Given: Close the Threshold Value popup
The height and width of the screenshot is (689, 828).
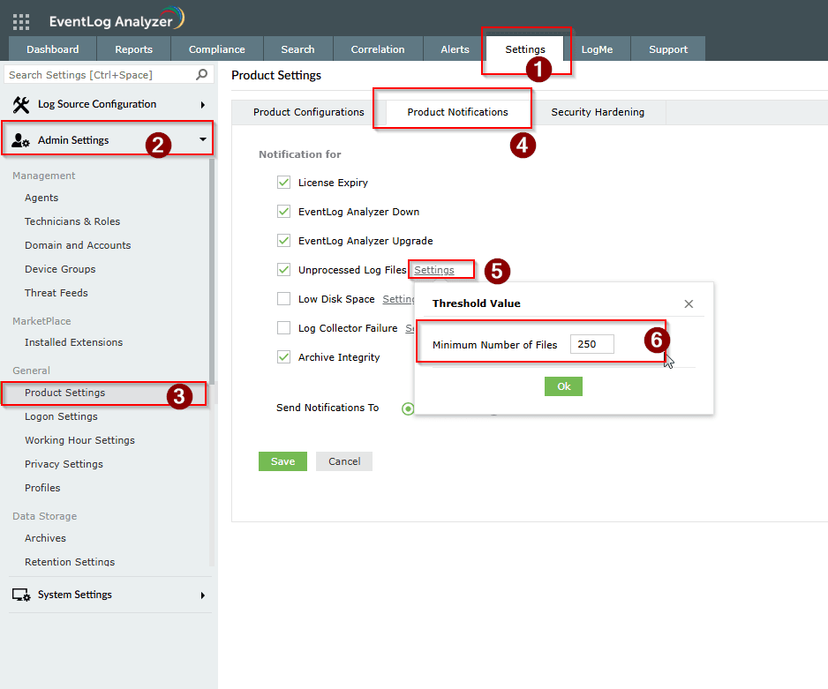Looking at the screenshot, I should pyautogui.click(x=689, y=303).
